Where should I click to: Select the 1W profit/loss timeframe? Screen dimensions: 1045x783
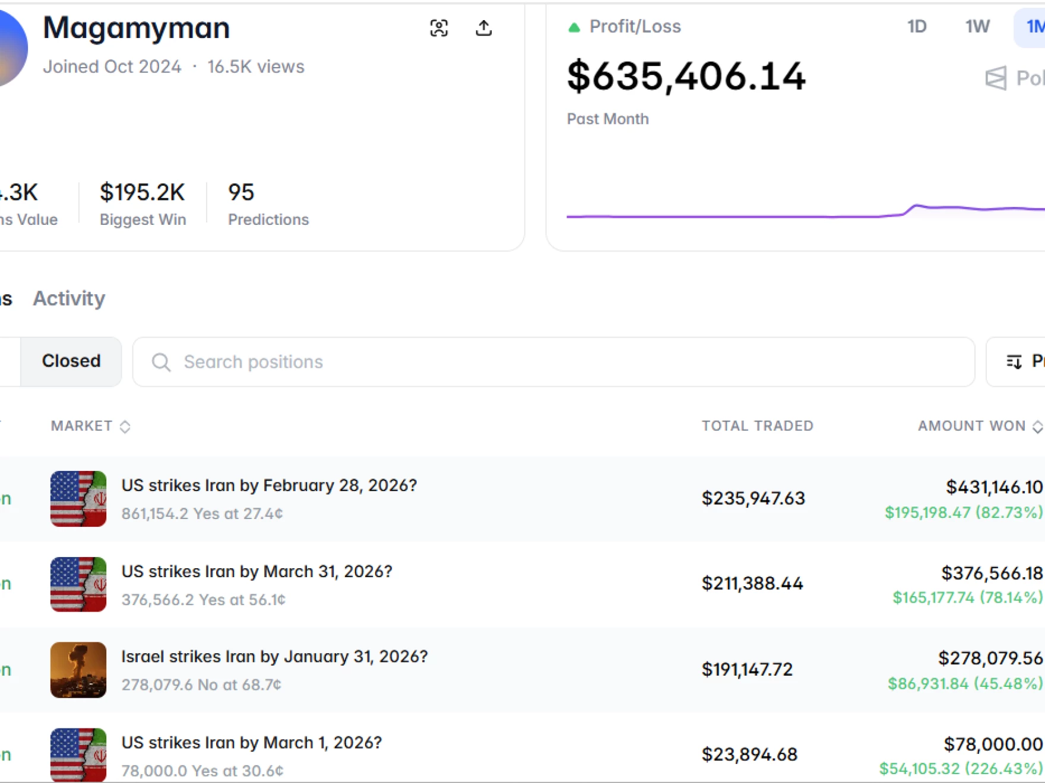point(977,27)
